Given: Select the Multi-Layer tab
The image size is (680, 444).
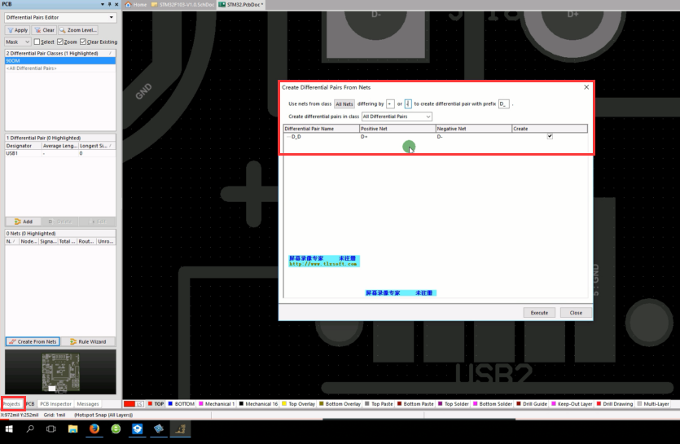Looking at the screenshot, I should (653, 403).
